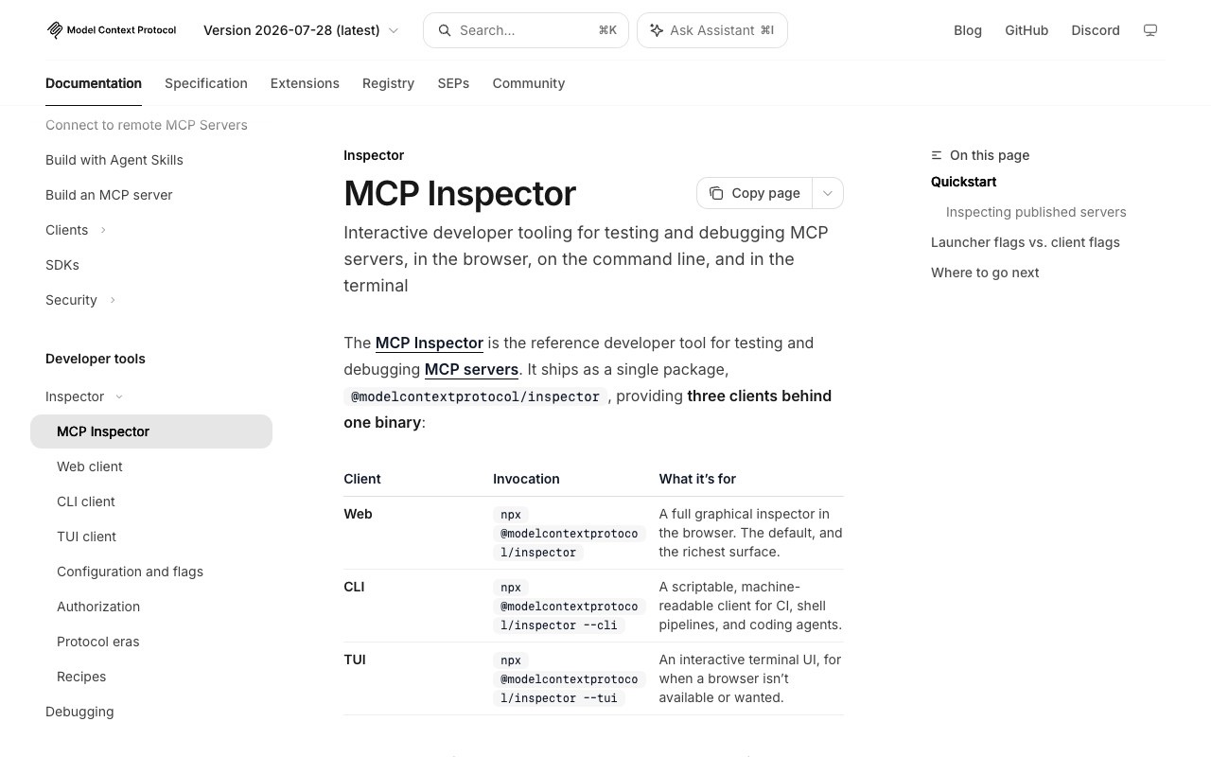Image resolution: width=1211 pixels, height=757 pixels.
Task: Open the version selector dropdown
Action: tap(301, 30)
